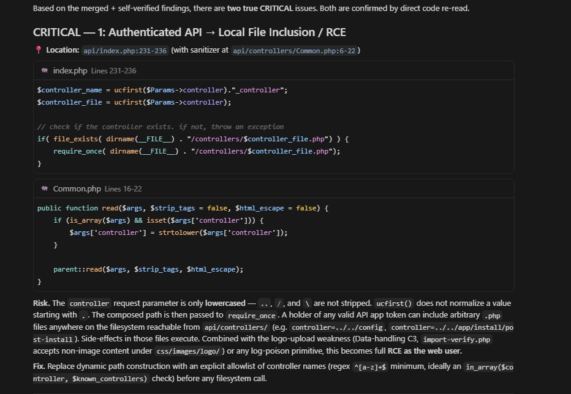Click the "Lines 231-236" label
Screen dimensions: 571x394
[113, 71]
